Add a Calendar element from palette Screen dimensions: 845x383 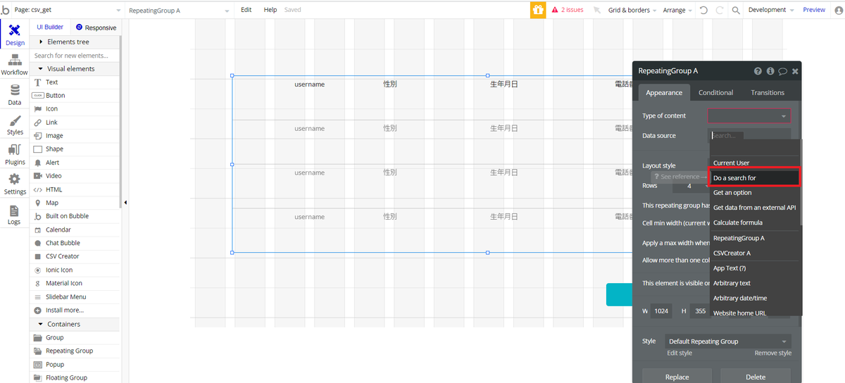point(75,230)
